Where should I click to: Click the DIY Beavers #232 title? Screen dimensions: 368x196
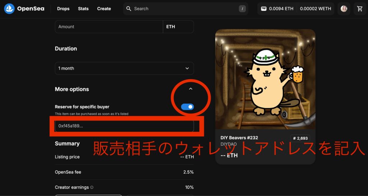[239, 137]
